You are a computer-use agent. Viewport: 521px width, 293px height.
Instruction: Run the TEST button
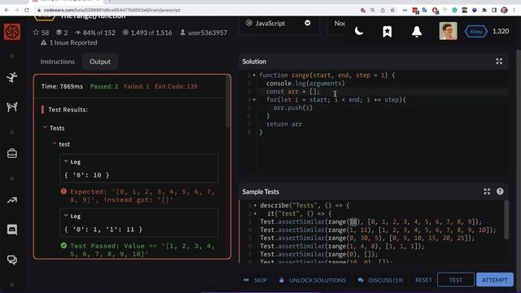point(456,280)
